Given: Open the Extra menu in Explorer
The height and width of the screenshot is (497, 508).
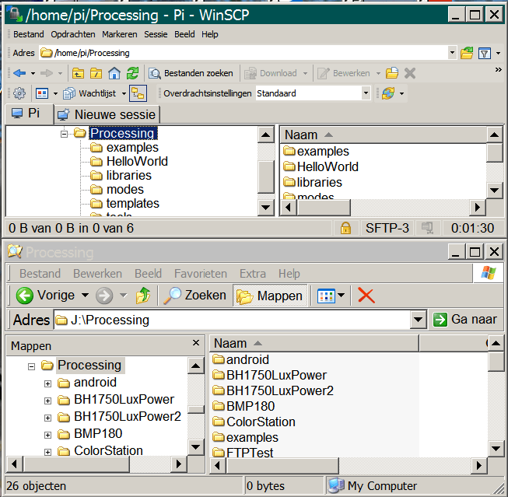Looking at the screenshot, I should tap(252, 274).
